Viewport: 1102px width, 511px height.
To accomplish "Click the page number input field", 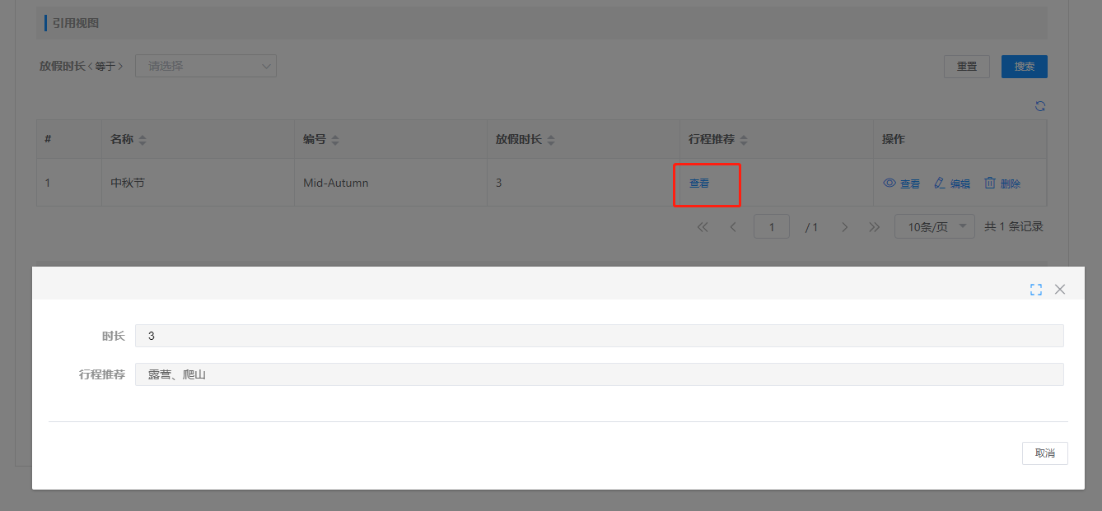I will 772,227.
